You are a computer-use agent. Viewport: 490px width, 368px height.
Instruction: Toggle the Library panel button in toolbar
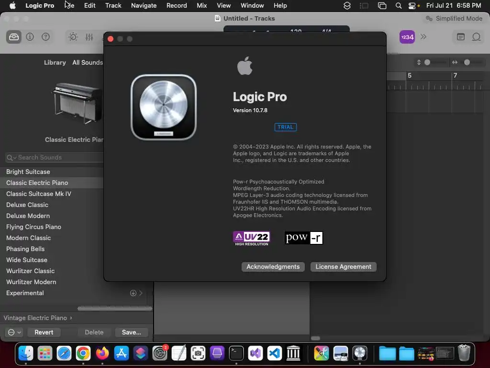click(x=14, y=37)
